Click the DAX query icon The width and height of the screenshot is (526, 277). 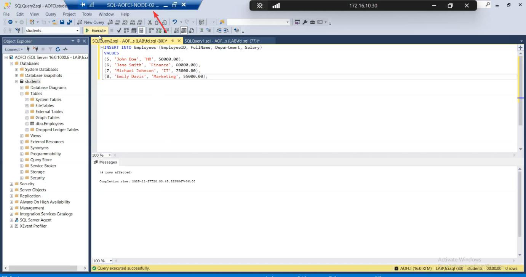140,22
